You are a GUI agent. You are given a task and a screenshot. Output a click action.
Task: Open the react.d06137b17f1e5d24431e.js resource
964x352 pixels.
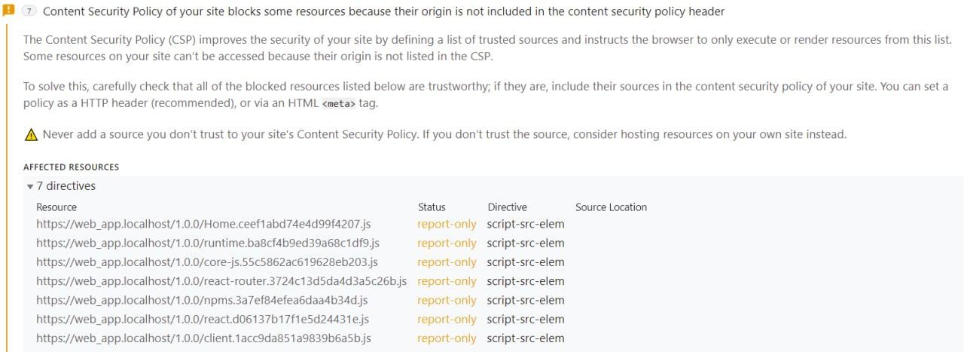[x=202, y=320]
